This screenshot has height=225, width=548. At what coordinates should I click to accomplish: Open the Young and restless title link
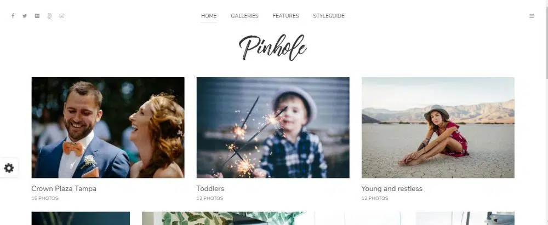click(392, 189)
